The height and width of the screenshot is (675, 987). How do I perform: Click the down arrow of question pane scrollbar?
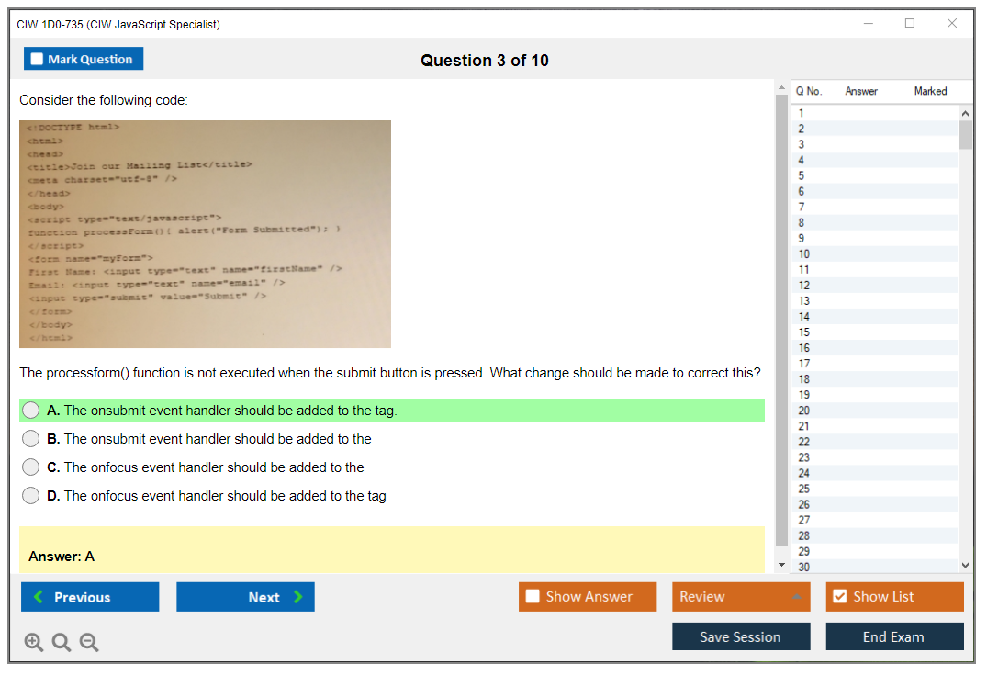(782, 565)
